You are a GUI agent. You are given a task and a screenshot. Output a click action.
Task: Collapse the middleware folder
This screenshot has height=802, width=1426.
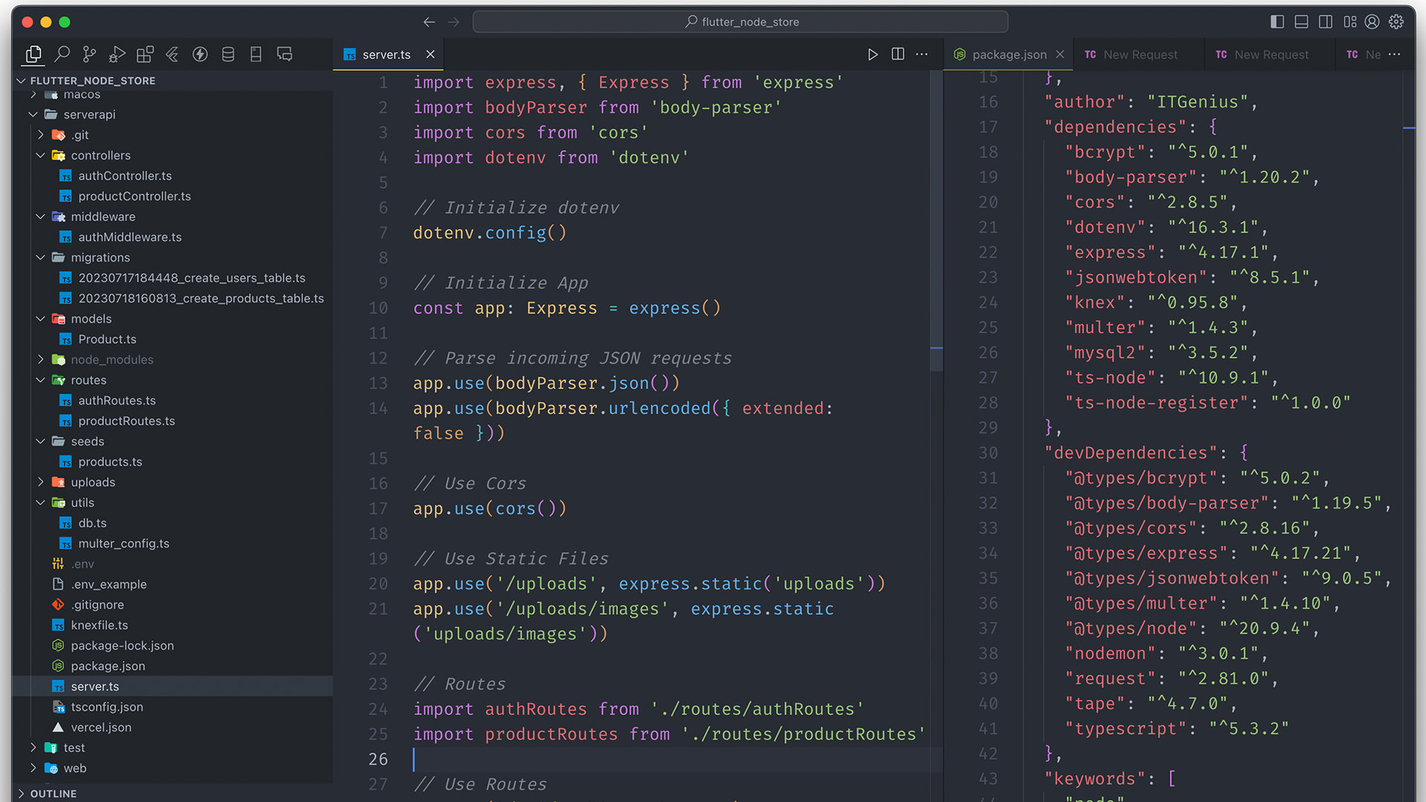(x=40, y=217)
